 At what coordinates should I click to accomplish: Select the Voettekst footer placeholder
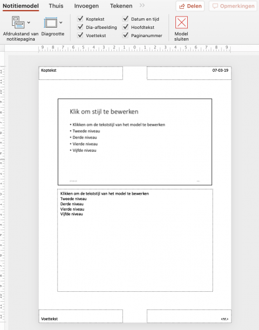coord(81,316)
